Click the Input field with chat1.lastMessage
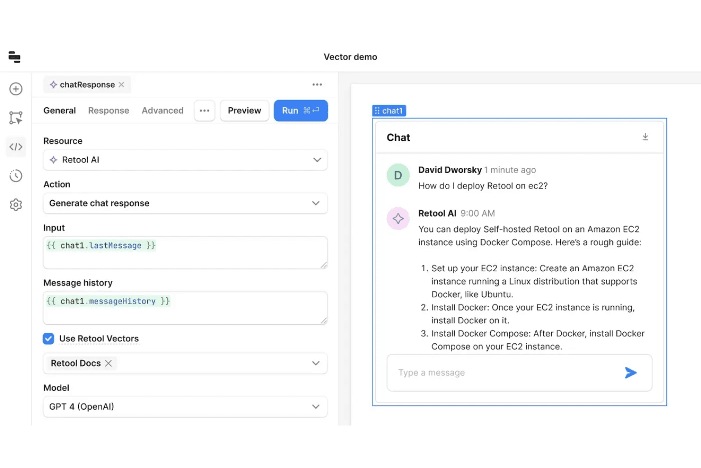 [185, 252]
